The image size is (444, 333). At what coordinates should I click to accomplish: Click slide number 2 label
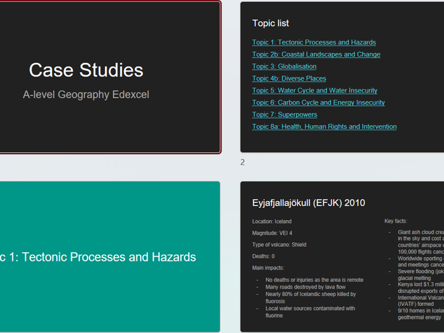242,162
